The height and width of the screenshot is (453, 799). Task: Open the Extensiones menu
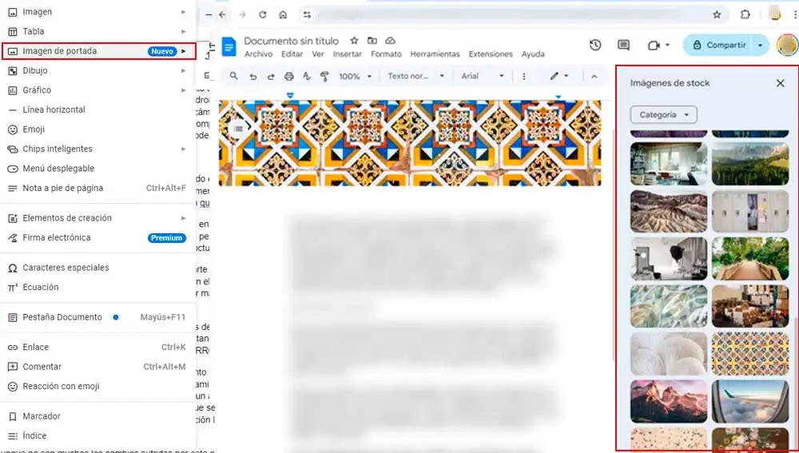pos(491,54)
